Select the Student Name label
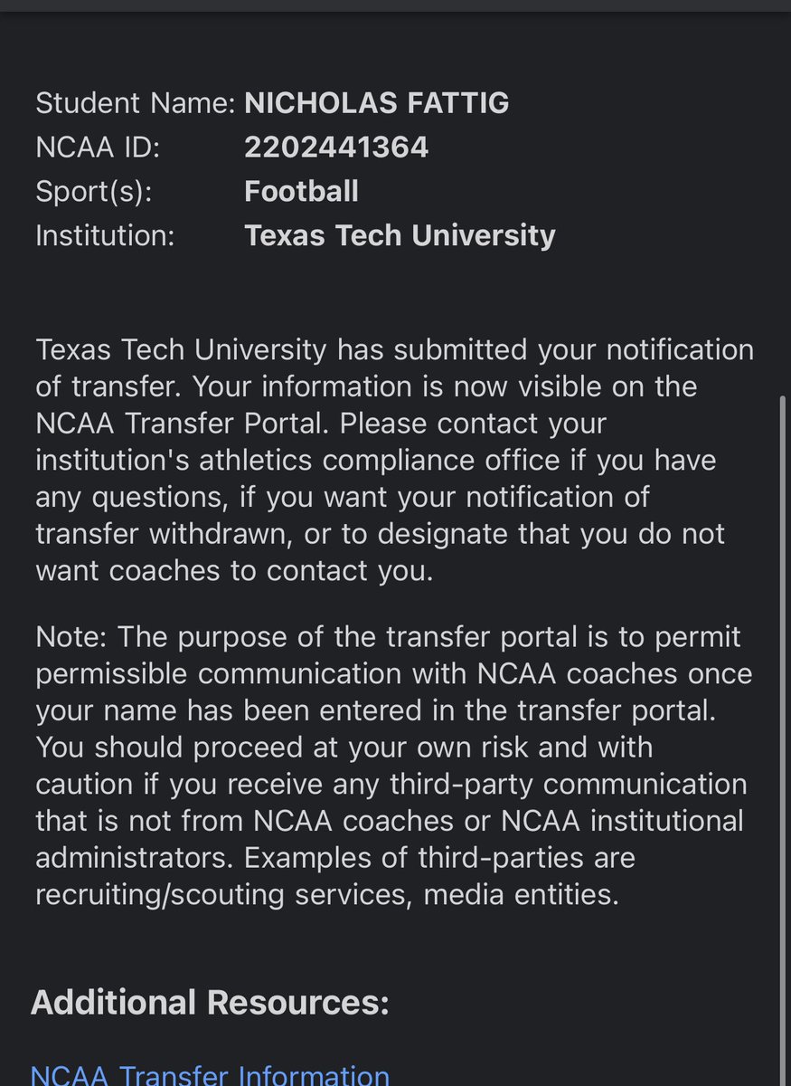The height and width of the screenshot is (1086, 791). 136,103
